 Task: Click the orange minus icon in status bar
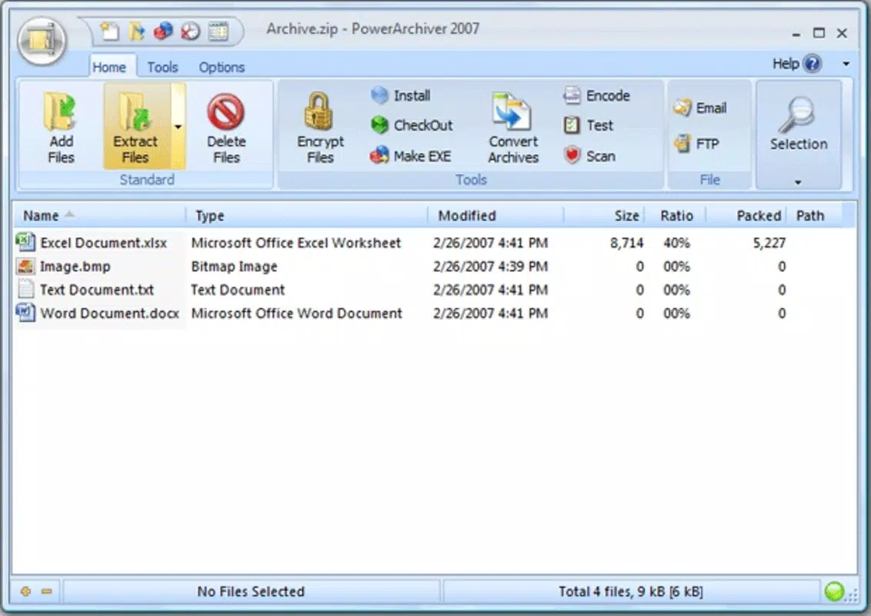pos(47,591)
